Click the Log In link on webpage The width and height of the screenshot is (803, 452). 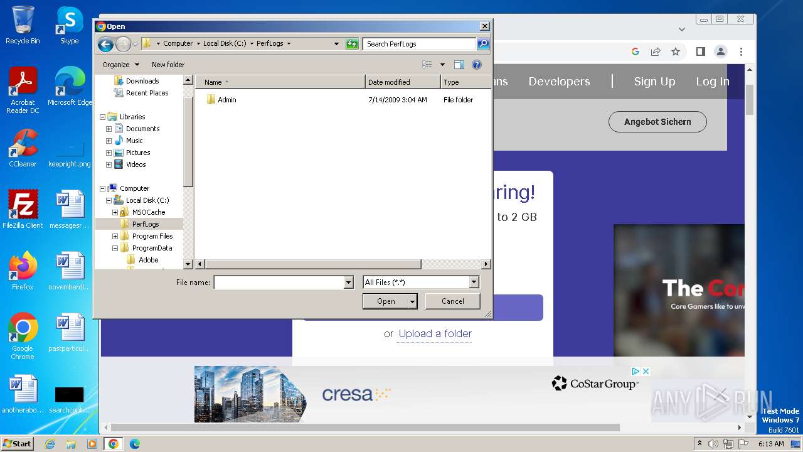pyautogui.click(x=713, y=82)
